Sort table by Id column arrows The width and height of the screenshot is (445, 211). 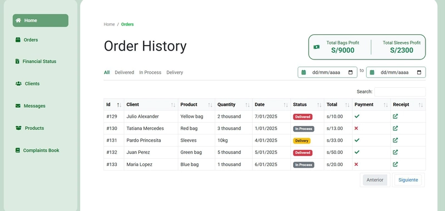tap(119, 105)
